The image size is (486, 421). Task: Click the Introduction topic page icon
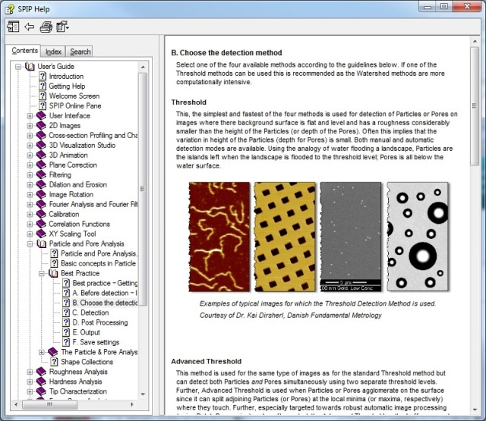(43, 76)
